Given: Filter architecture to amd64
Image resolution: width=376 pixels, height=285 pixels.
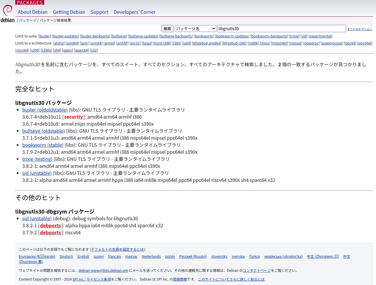Looking at the screenshot, I should click(72, 43).
